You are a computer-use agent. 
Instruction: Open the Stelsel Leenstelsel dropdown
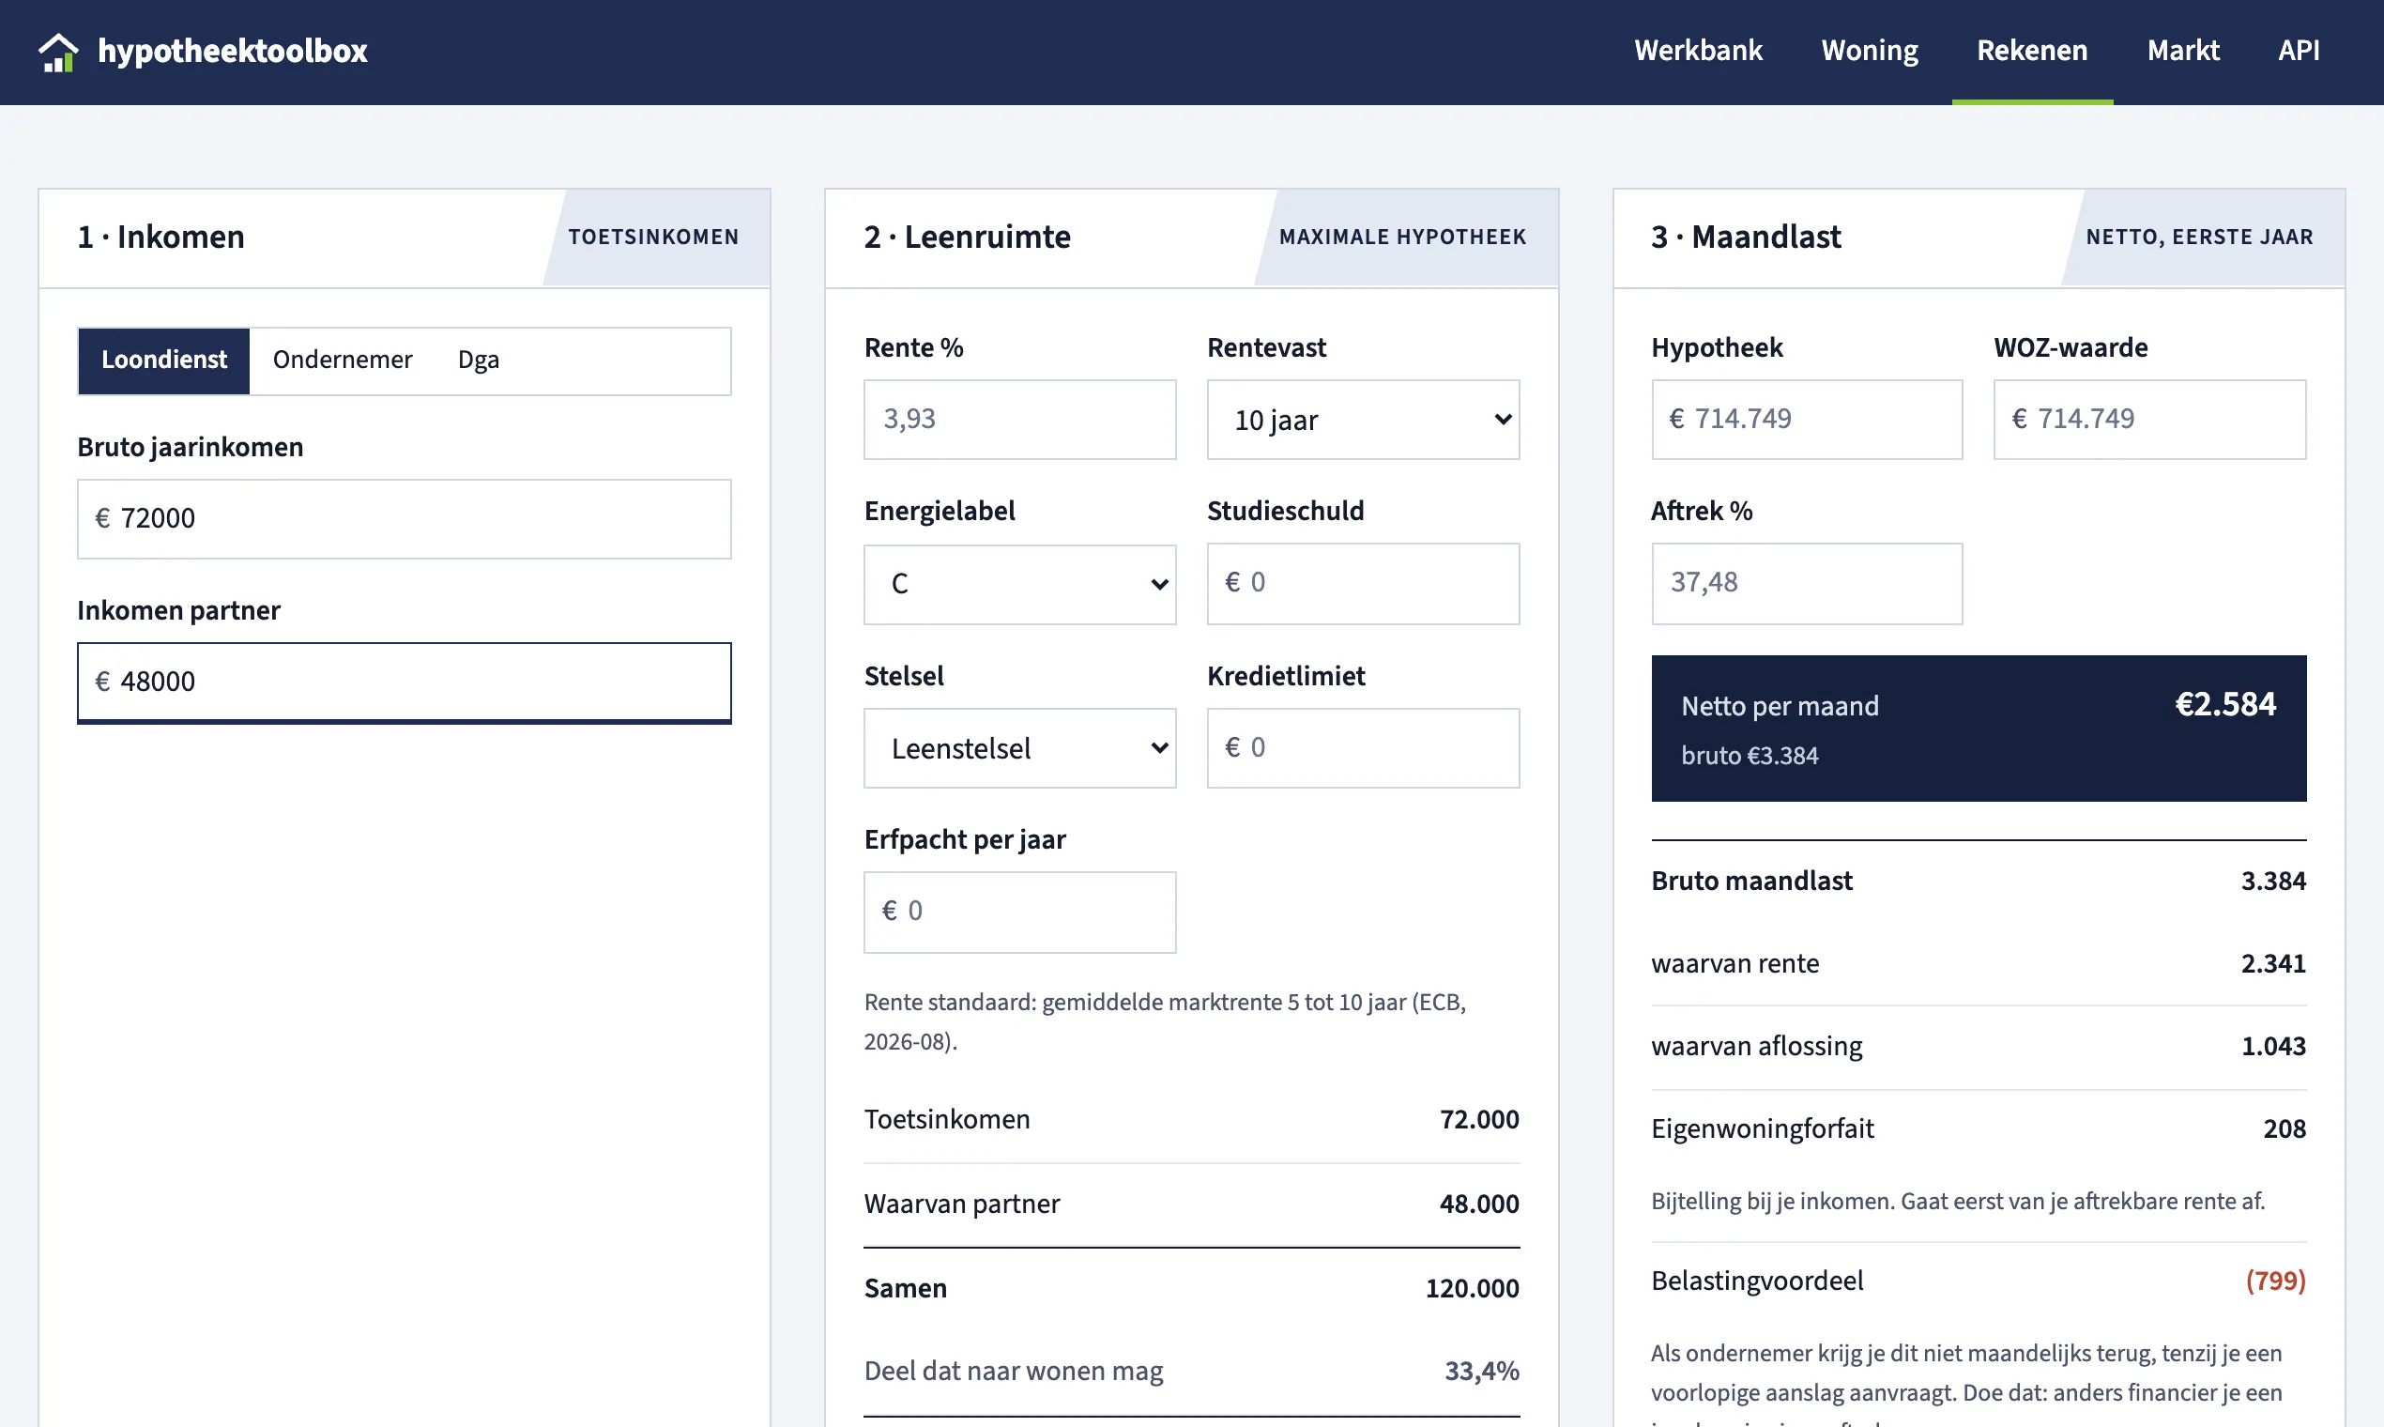click(1019, 748)
